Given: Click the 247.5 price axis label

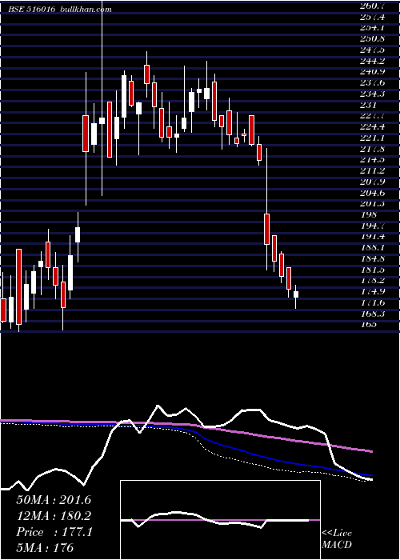Looking at the screenshot, I should [x=374, y=50].
